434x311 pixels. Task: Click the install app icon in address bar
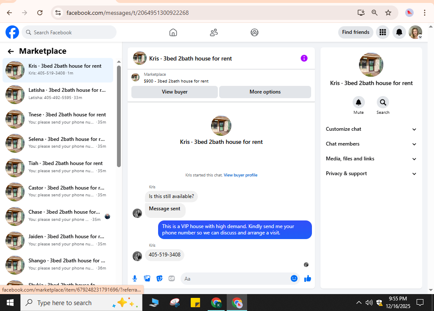click(361, 13)
